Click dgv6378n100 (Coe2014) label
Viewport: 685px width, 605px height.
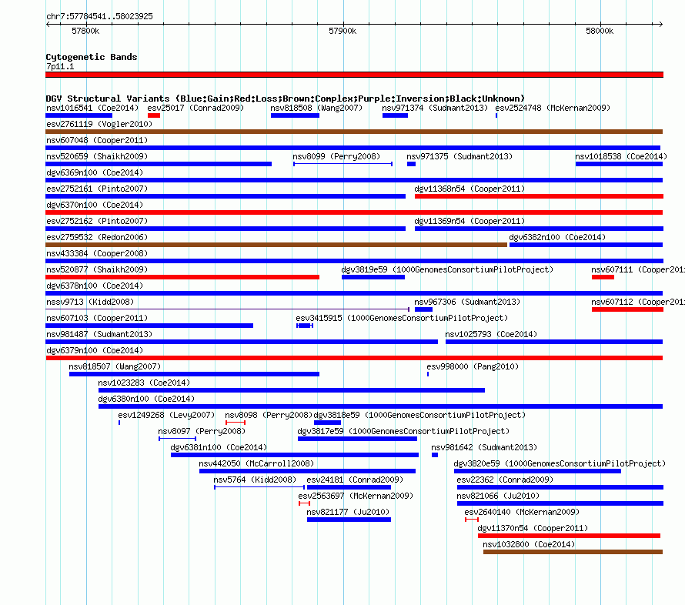(95, 286)
